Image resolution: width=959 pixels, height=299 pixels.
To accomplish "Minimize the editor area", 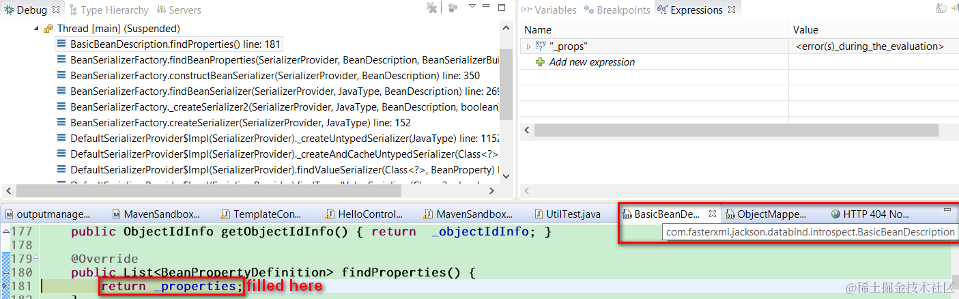I will point(947,210).
